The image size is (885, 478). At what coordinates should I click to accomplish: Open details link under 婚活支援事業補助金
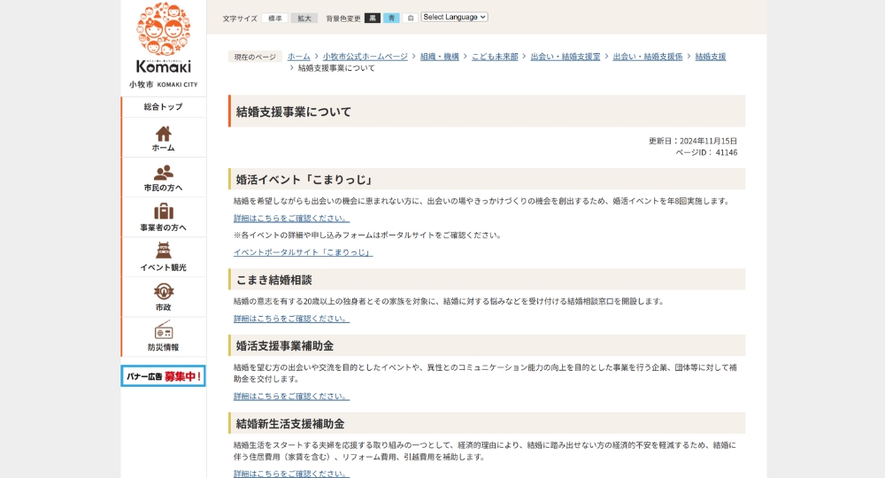[291, 397]
